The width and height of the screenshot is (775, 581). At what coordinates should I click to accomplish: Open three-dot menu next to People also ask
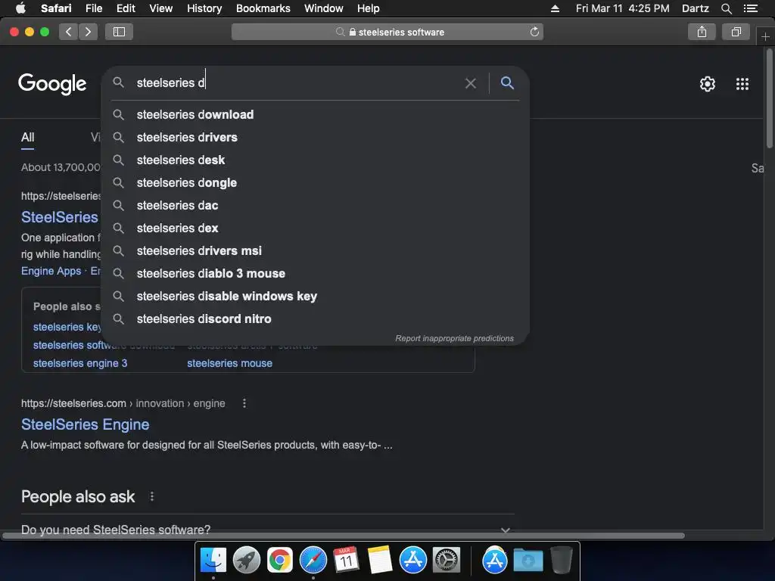tap(151, 496)
